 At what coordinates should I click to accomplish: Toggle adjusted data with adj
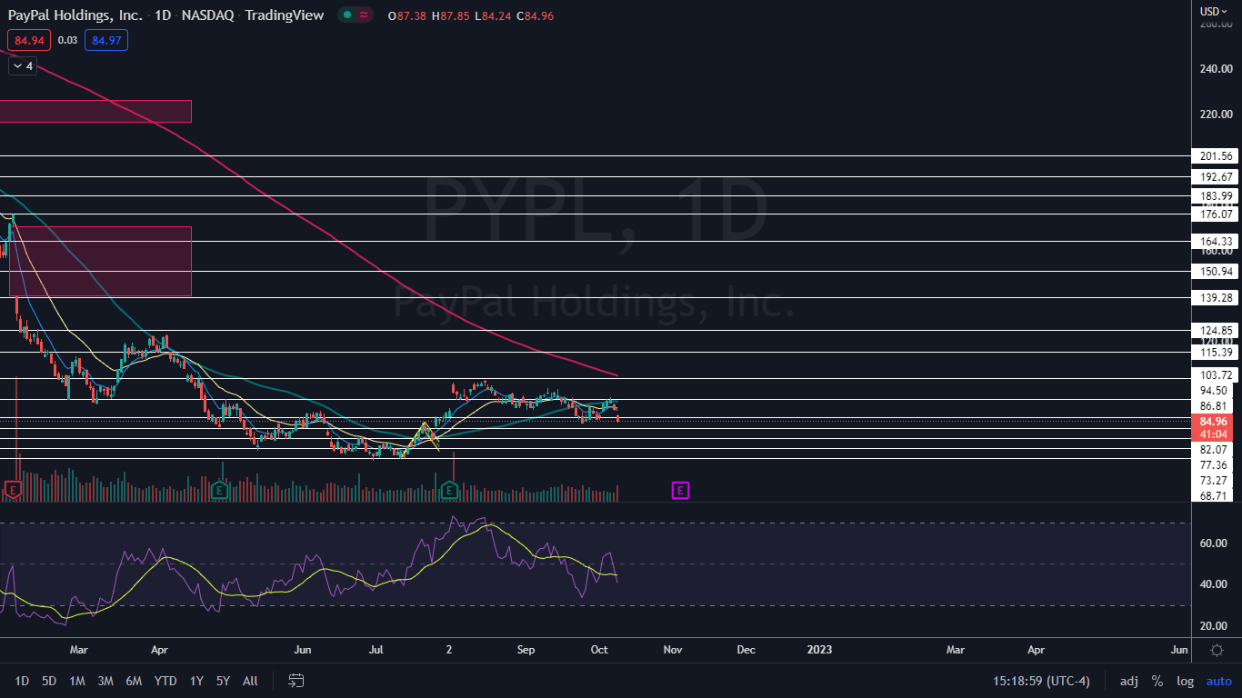pyautogui.click(x=1128, y=681)
